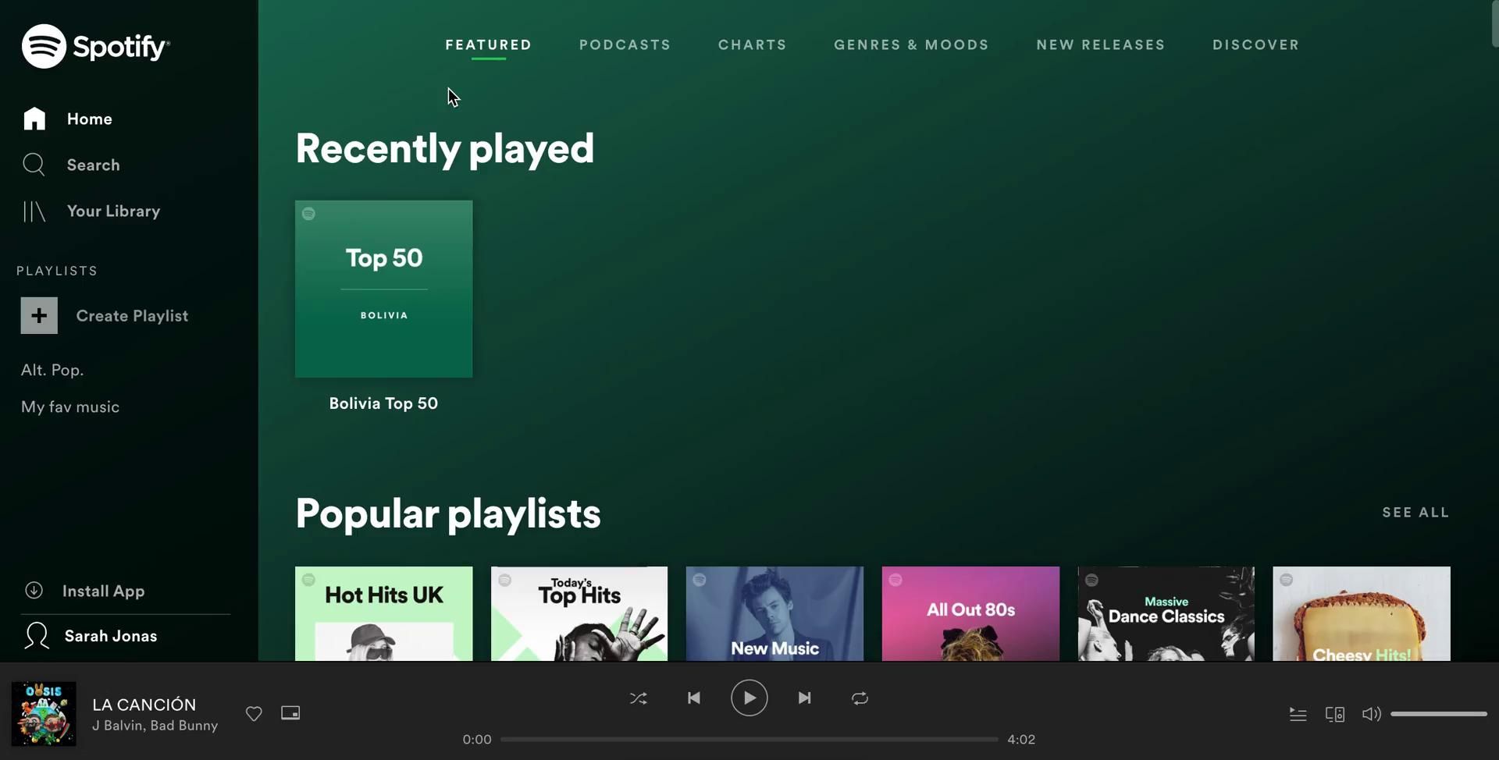
Task: Click the Spotify logo in sidebar
Action: (95, 47)
